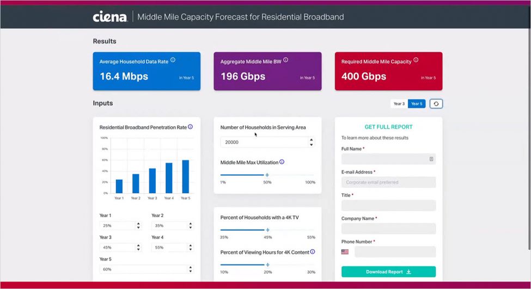Click the Company Name text field
Image resolution: width=531 pixels, height=289 pixels.
(x=388, y=229)
